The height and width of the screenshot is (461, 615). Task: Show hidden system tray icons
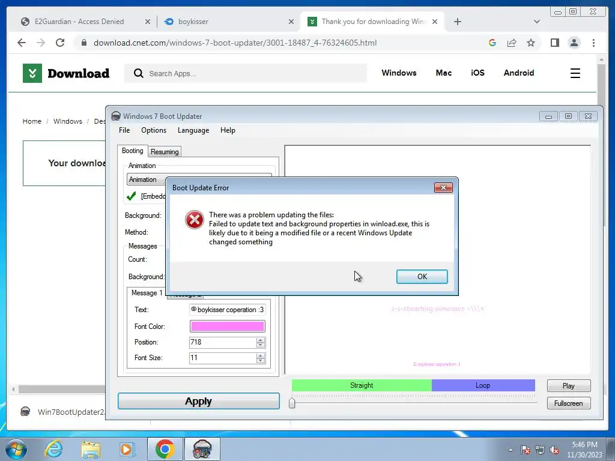click(510, 450)
